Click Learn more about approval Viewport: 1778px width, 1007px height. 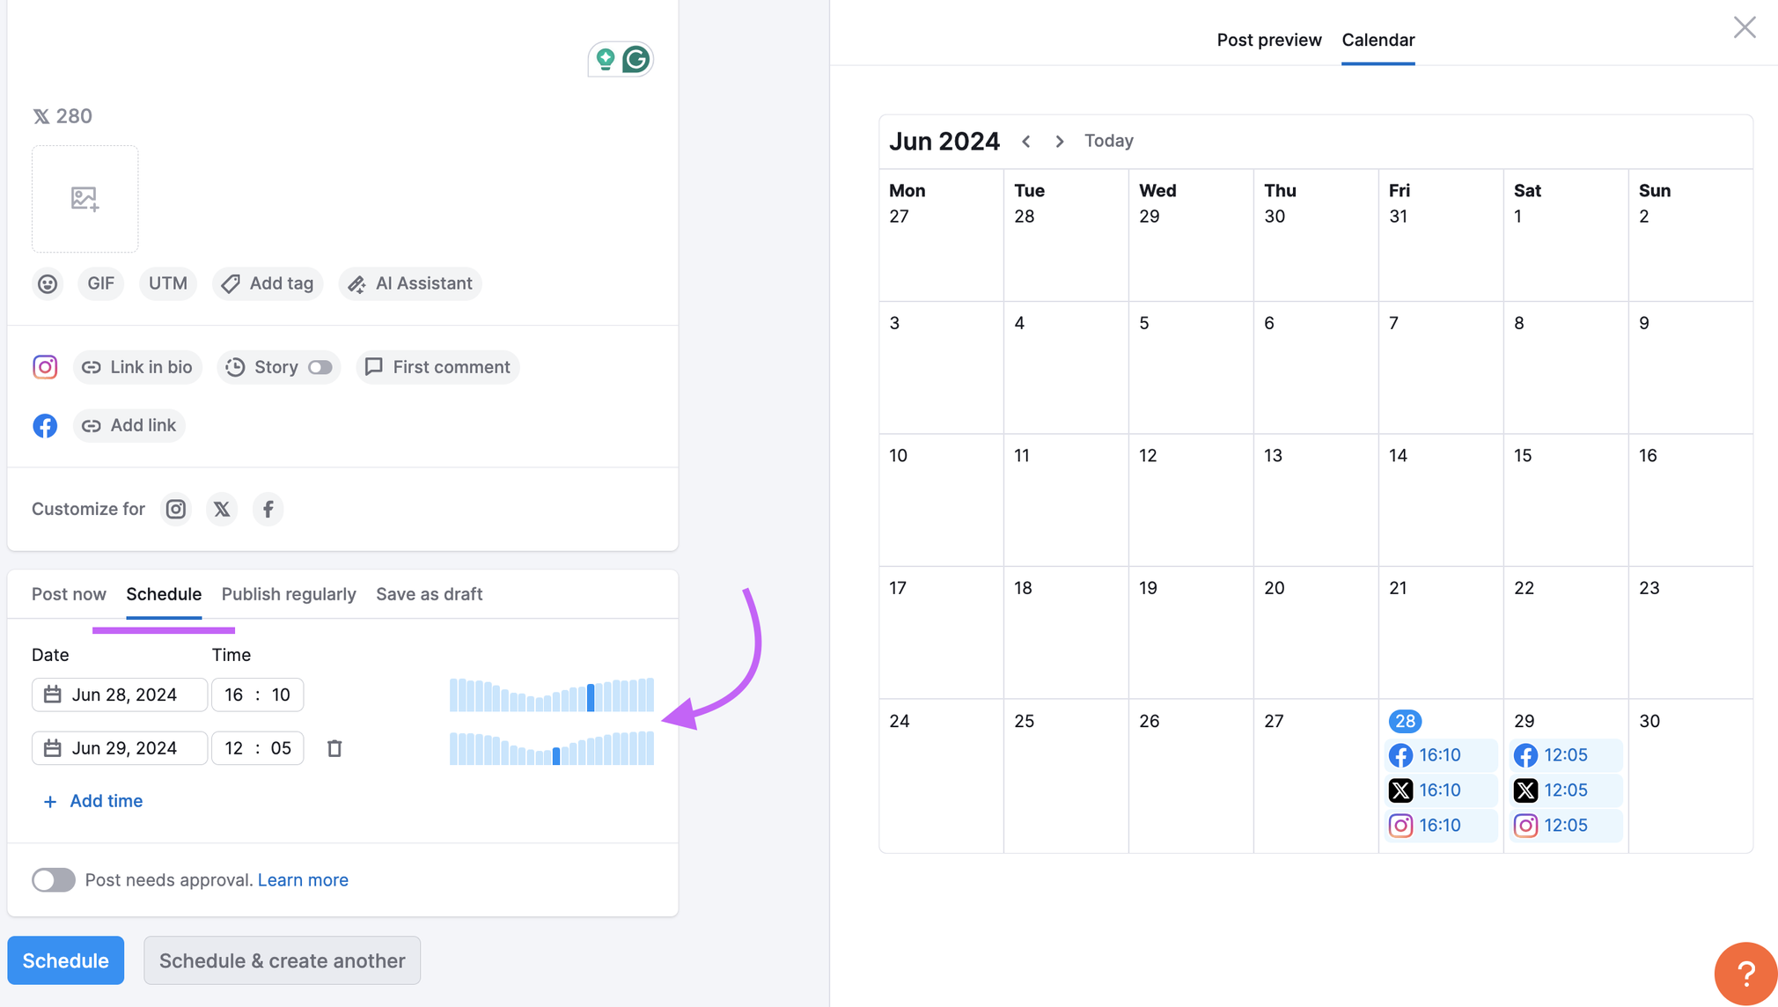tap(303, 878)
